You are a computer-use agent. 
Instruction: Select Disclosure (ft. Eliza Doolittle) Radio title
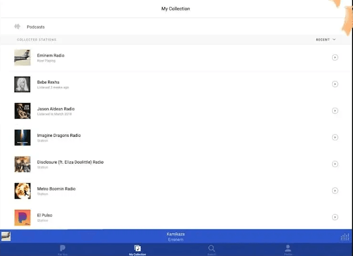pyautogui.click(x=70, y=162)
